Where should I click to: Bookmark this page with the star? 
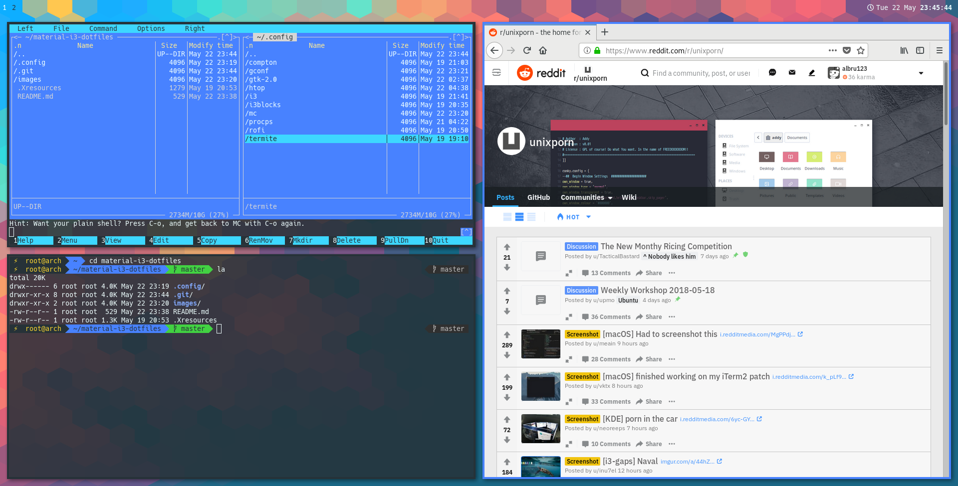click(861, 50)
